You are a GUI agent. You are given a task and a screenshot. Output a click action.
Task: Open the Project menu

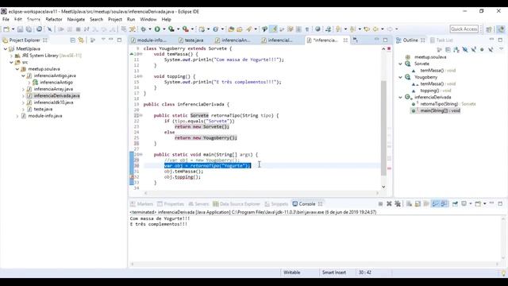tap(114, 19)
